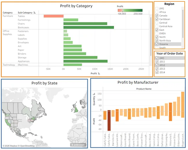Click the sort icon next to Profit axis label

pos(99,73)
